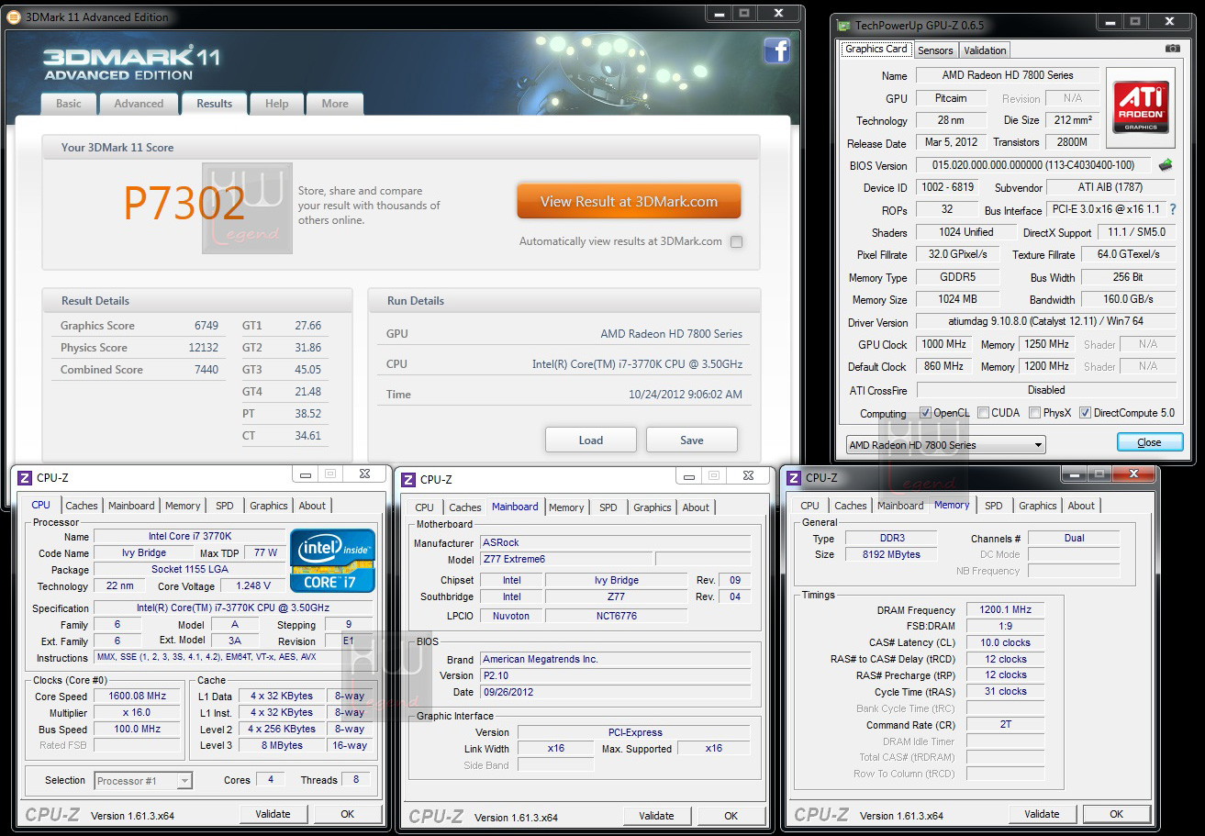
Task: Open the More tab in 3DMark
Action: 335,104
